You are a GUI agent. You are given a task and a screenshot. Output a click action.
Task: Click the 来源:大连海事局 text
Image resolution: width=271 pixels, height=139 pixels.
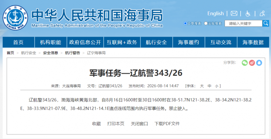pyautogui.click(x=66, y=86)
